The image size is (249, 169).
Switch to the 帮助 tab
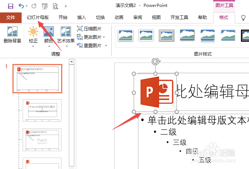click(x=202, y=18)
